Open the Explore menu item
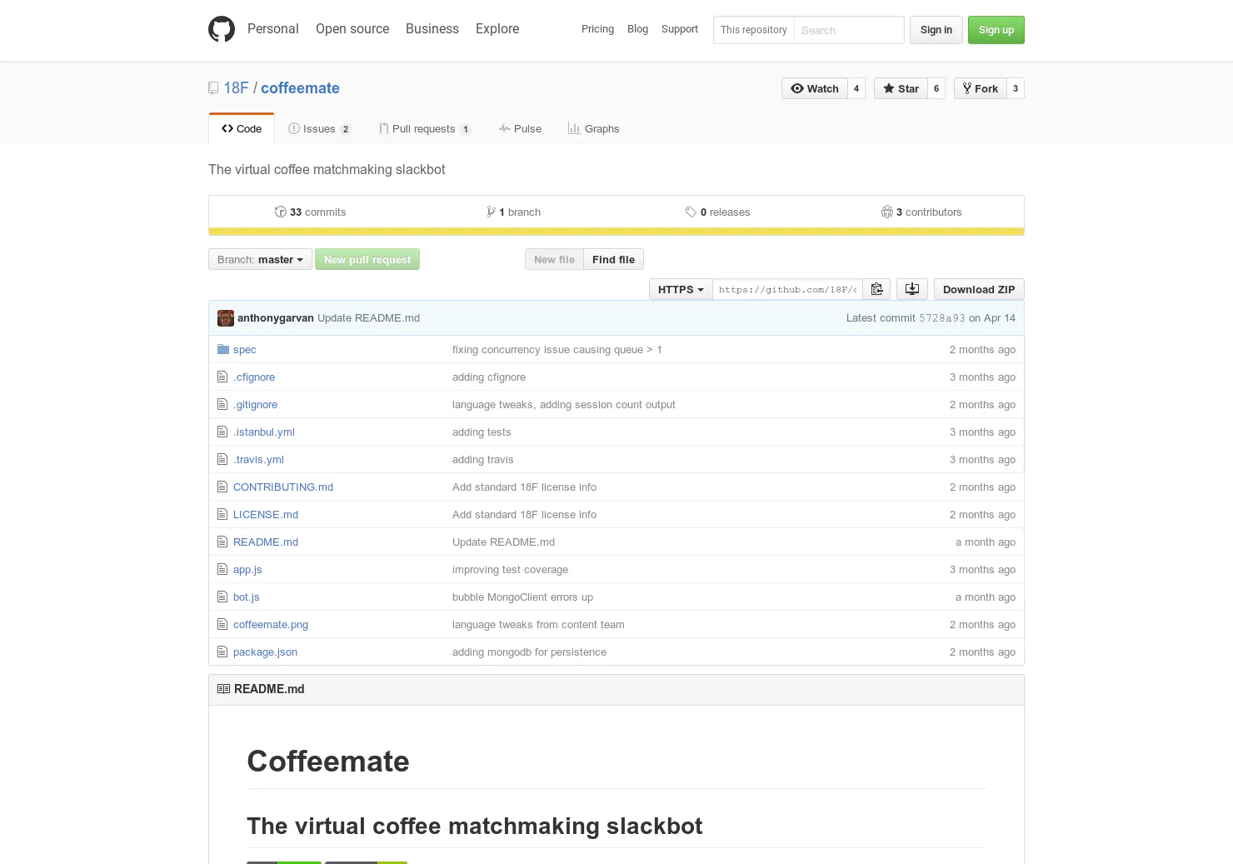 tap(497, 28)
